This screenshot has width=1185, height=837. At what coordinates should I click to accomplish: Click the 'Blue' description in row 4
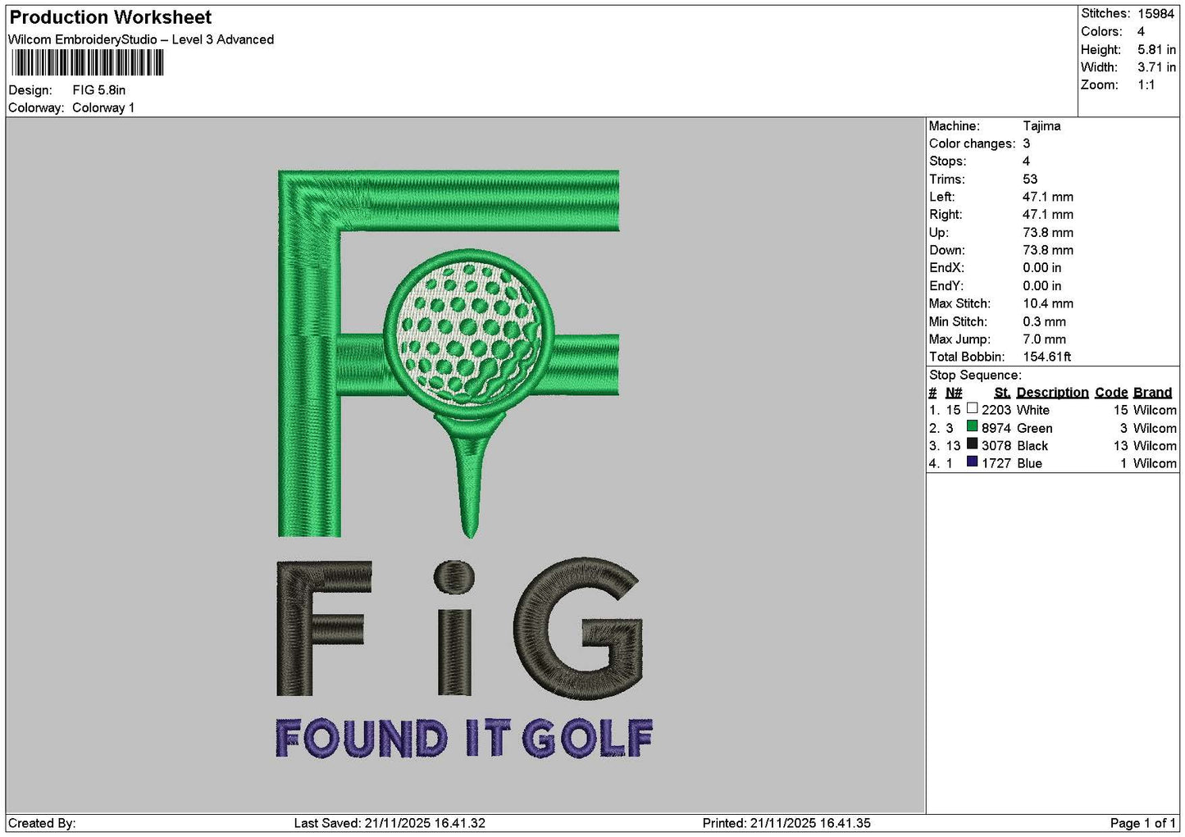tap(1029, 463)
